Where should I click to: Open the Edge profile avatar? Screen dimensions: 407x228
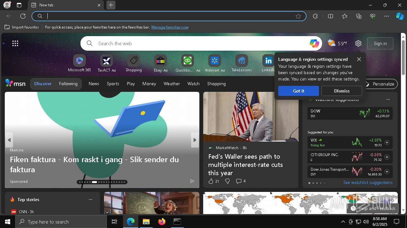pyautogui.click(x=7, y=5)
